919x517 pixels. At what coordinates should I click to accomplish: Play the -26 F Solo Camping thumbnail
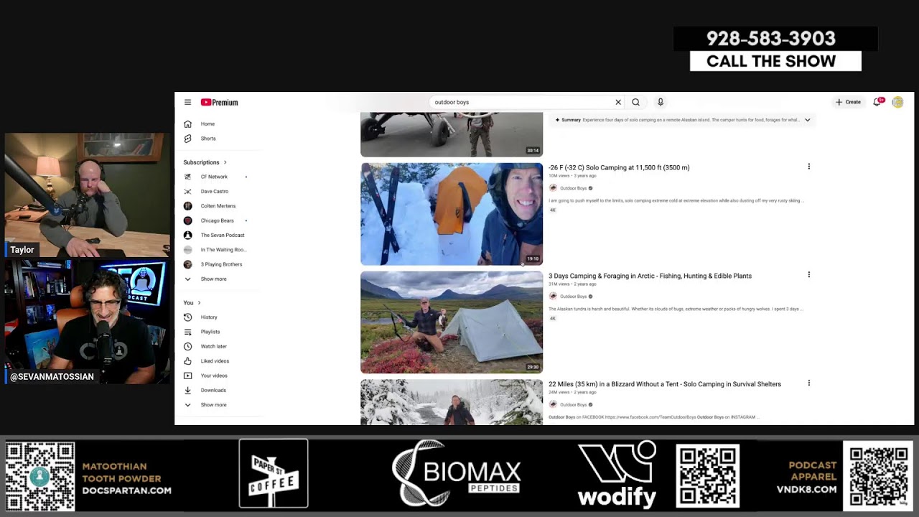pyautogui.click(x=452, y=214)
